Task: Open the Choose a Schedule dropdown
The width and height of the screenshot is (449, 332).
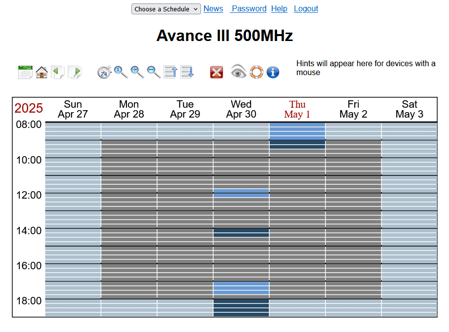Action: pos(165,8)
